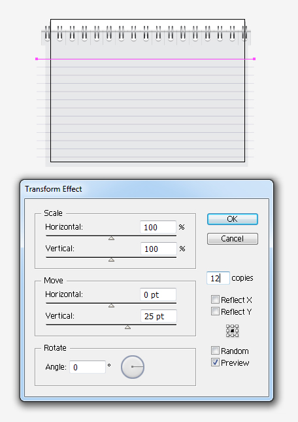Image resolution: width=298 pixels, height=422 pixels.
Task: Select the left anchor point of magenta line
Action: pos(37,59)
